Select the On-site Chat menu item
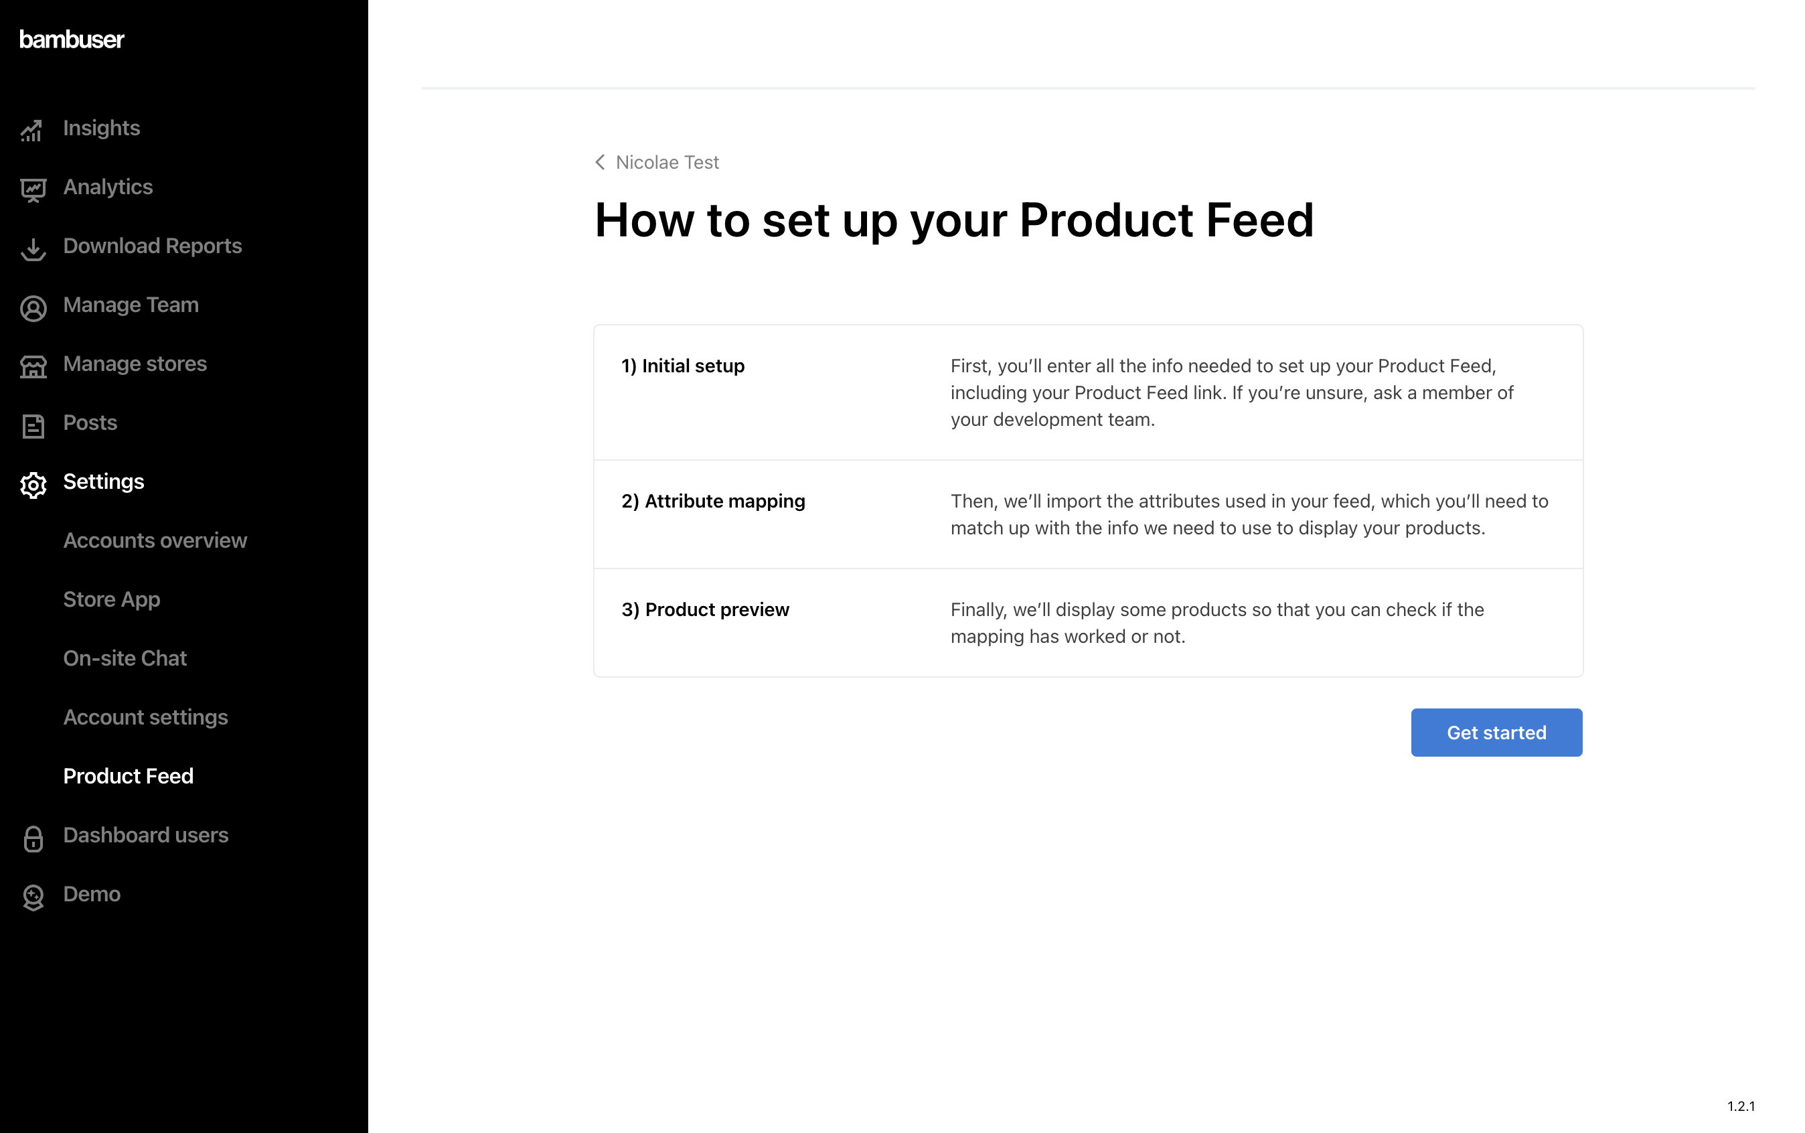The width and height of the screenshot is (1805, 1133). coord(125,658)
